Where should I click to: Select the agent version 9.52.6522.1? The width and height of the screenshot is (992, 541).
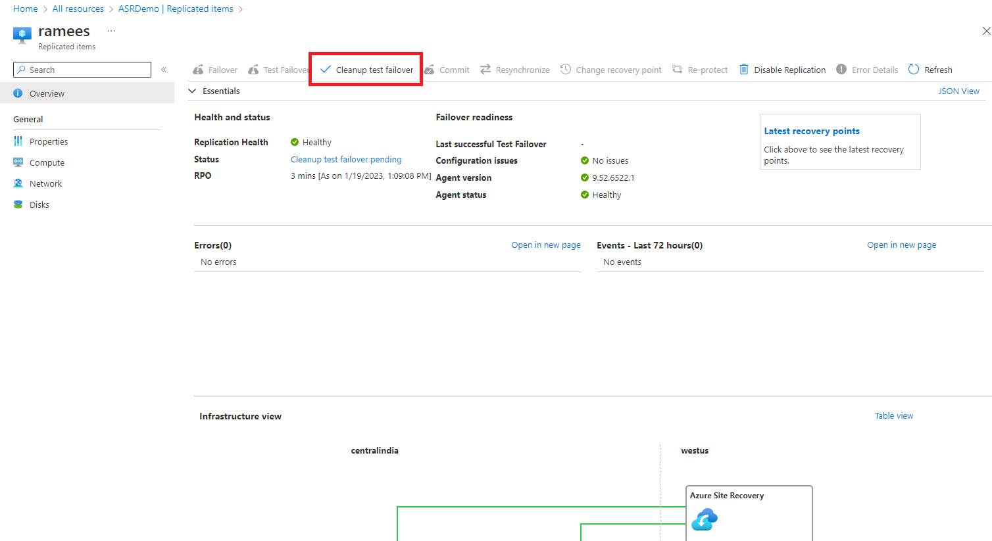click(613, 177)
